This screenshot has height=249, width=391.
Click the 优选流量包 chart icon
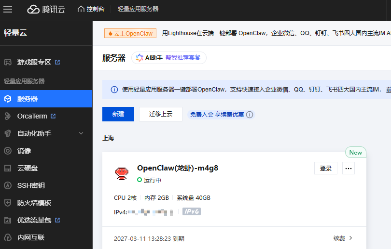8,220
